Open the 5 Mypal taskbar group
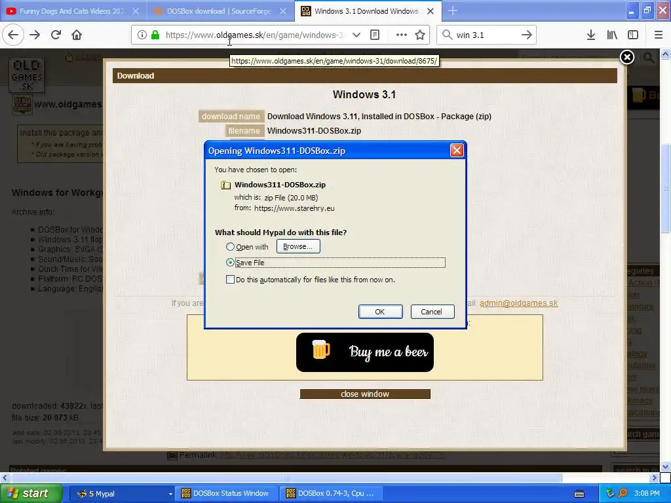This screenshot has width=671, height=503. 122,494
